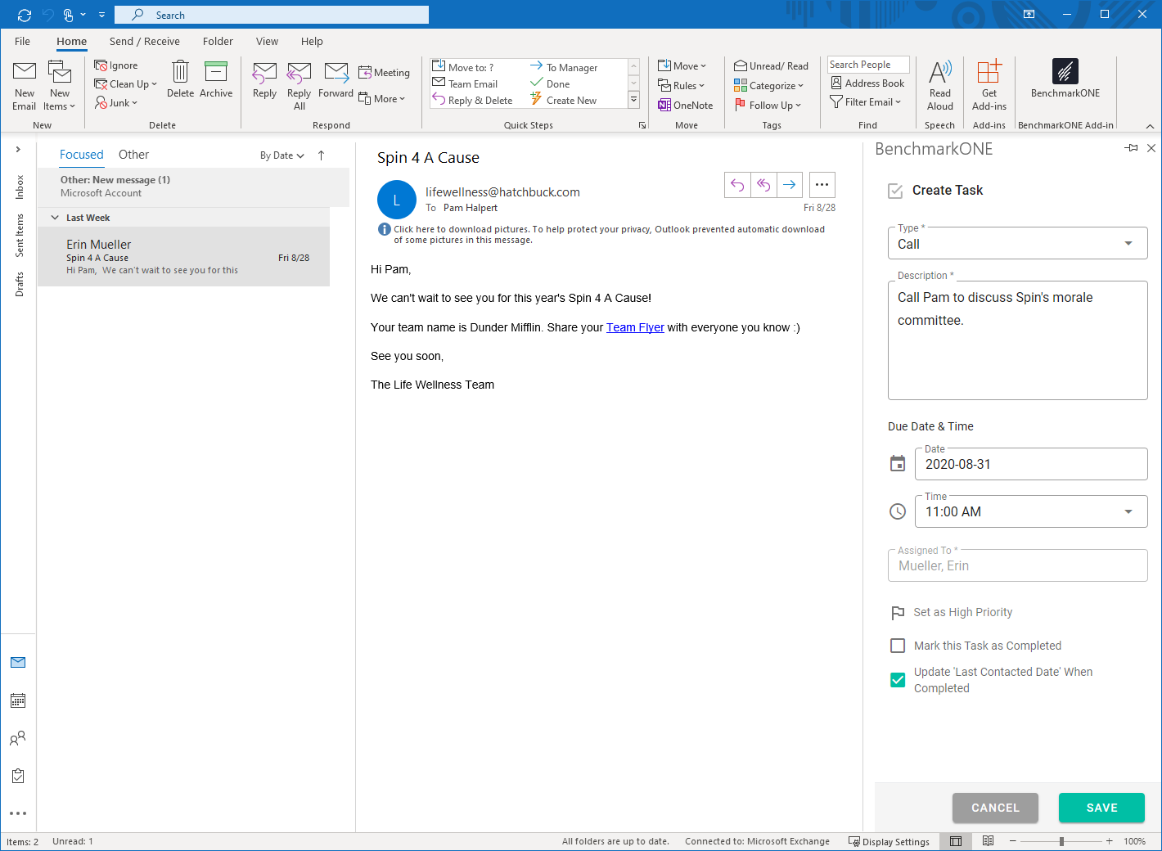Click the Date field showing 2020-08-31
This screenshot has height=851, width=1162.
point(1031,464)
